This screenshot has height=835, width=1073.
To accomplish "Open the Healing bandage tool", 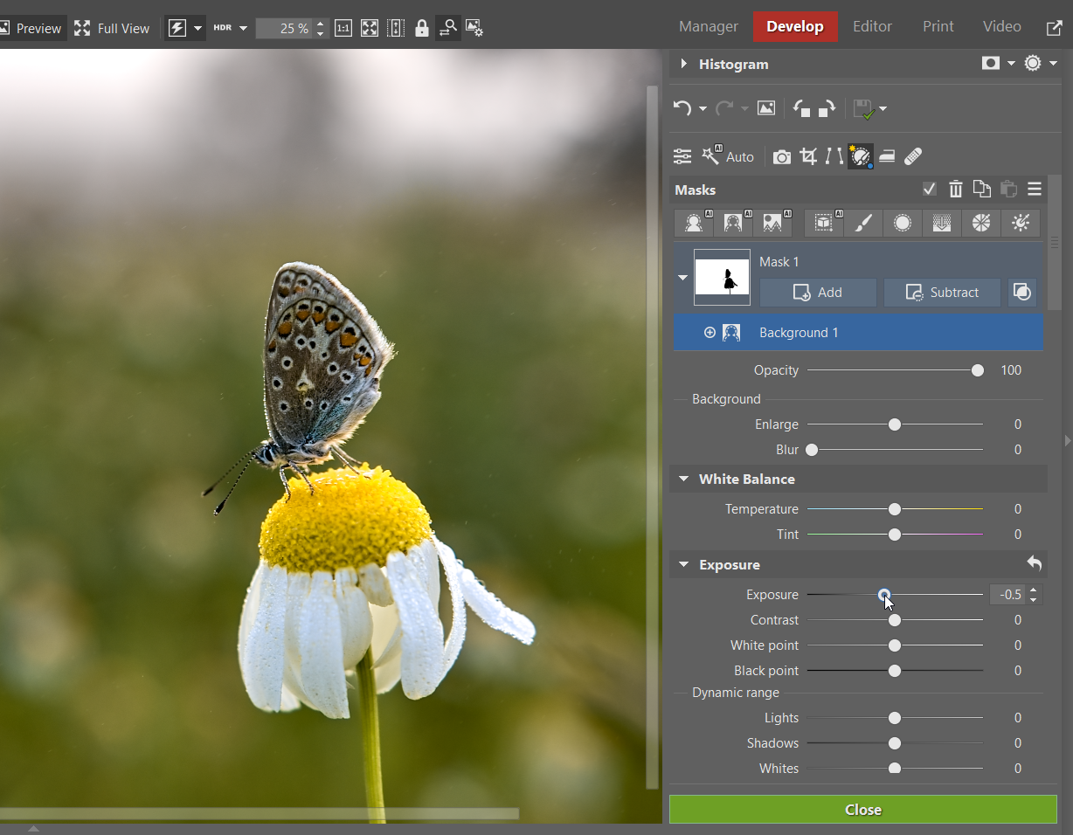I will (x=912, y=156).
